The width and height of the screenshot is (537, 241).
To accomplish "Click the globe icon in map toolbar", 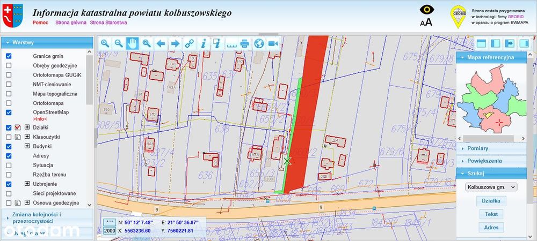I will 259,43.
